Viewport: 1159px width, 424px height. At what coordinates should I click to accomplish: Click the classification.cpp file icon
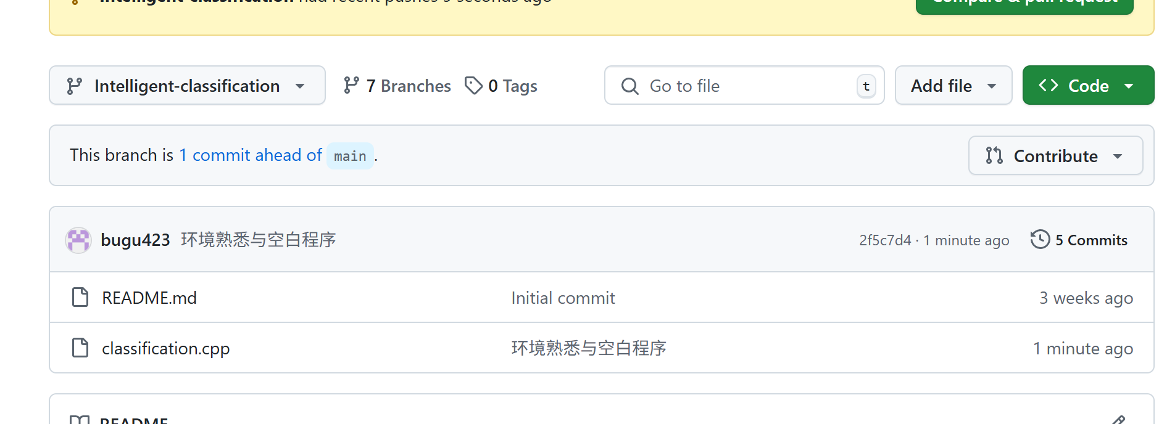click(x=80, y=348)
